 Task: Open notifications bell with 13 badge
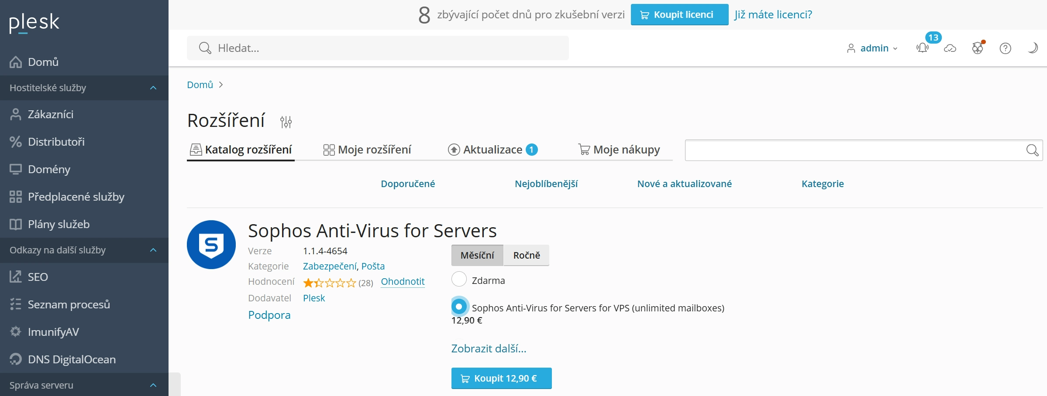tap(923, 48)
